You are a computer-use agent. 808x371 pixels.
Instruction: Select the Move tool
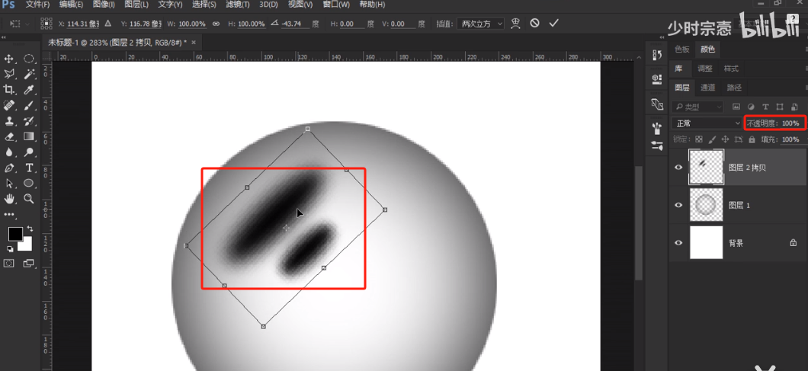8,59
